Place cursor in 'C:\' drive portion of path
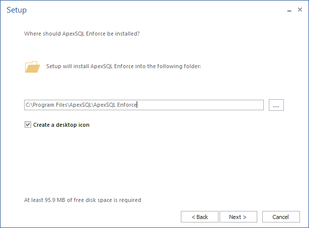This screenshot has height=228, width=309. 29,105
